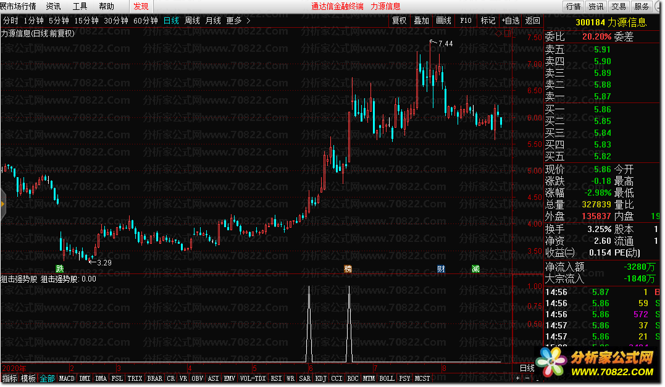Image resolution: width=665 pixels, height=387 pixels.
Task: Select the 15分钟 period
Action: coord(86,20)
